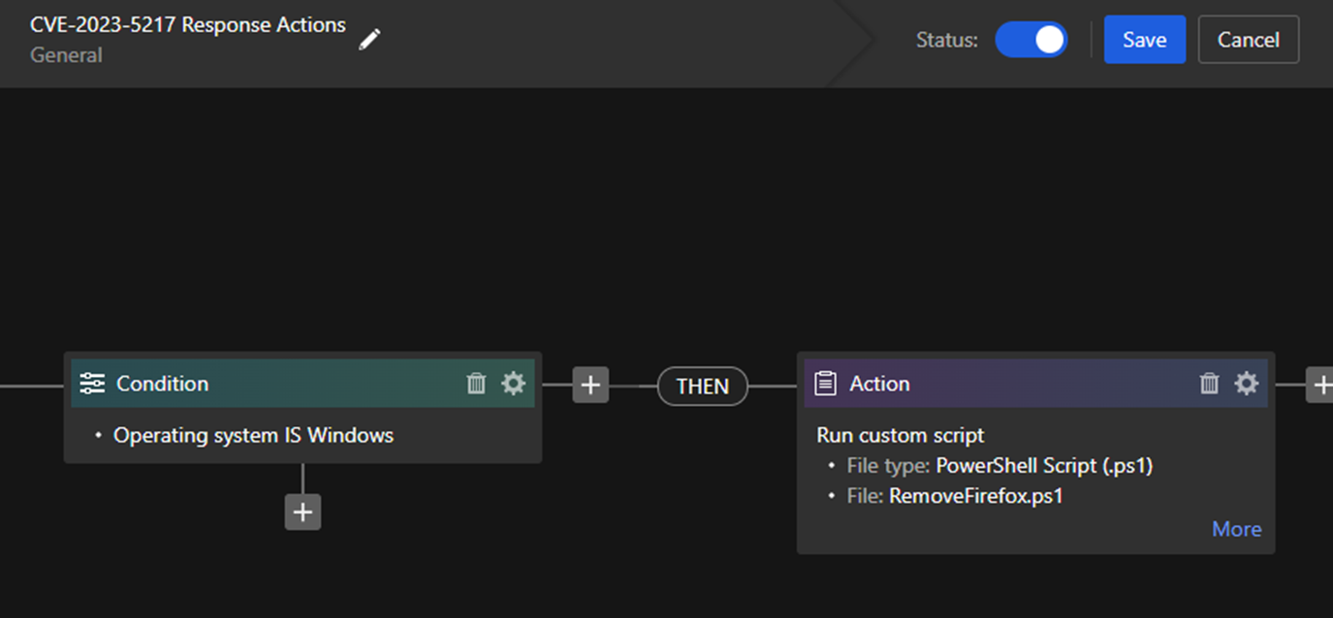Click the 'General' category label under the title
This screenshot has height=618, width=1333.
[66, 55]
